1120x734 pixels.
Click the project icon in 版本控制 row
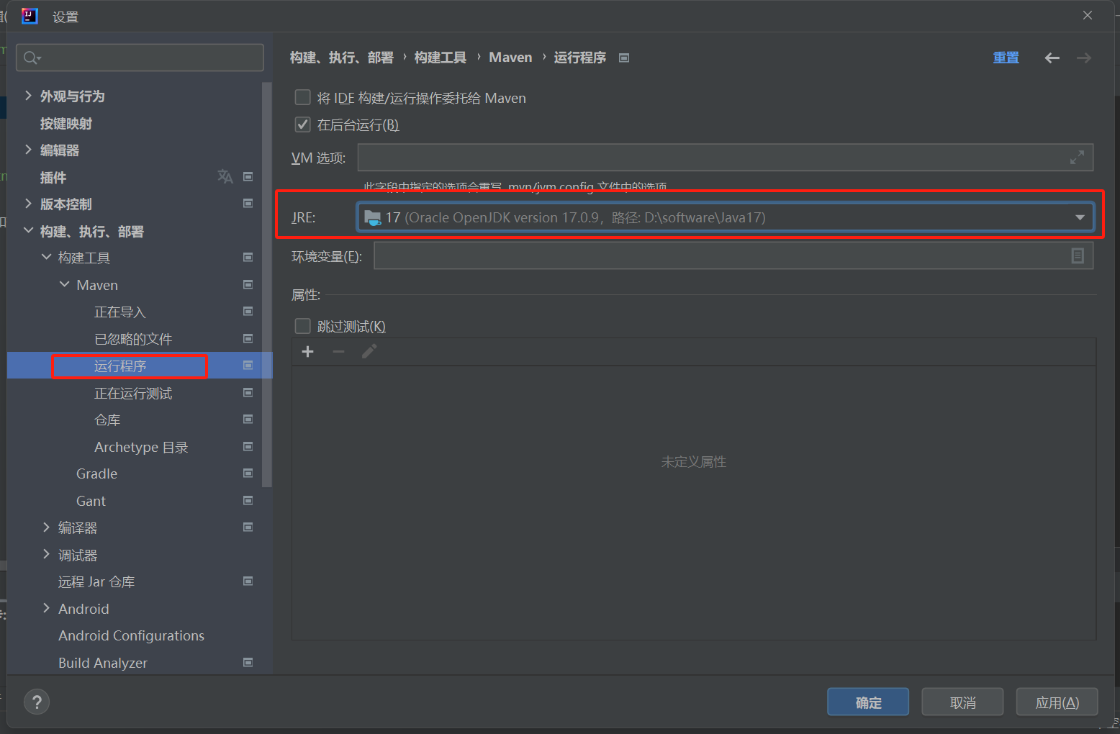coord(248,204)
